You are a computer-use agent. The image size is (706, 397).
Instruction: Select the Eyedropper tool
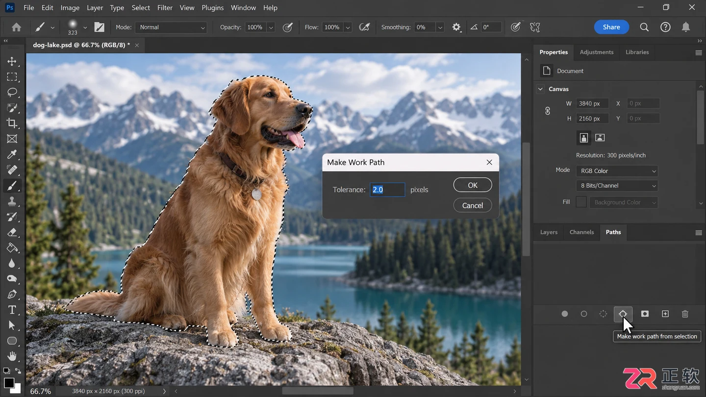click(12, 154)
